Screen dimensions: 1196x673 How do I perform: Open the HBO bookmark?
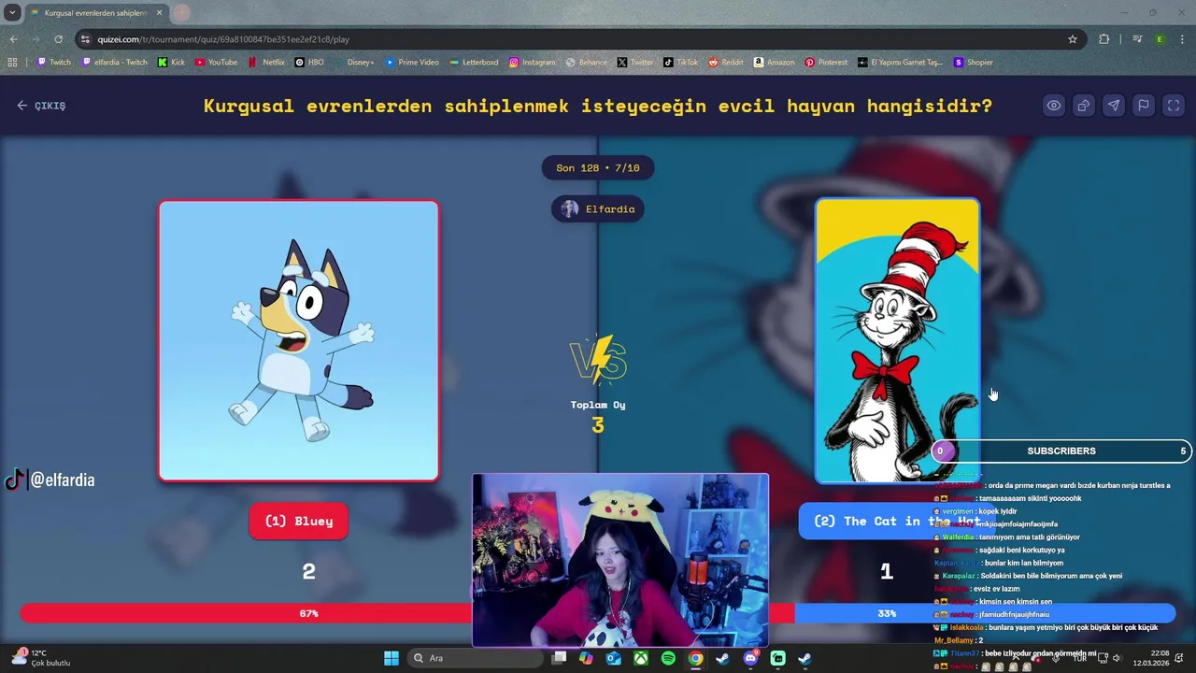309,63
